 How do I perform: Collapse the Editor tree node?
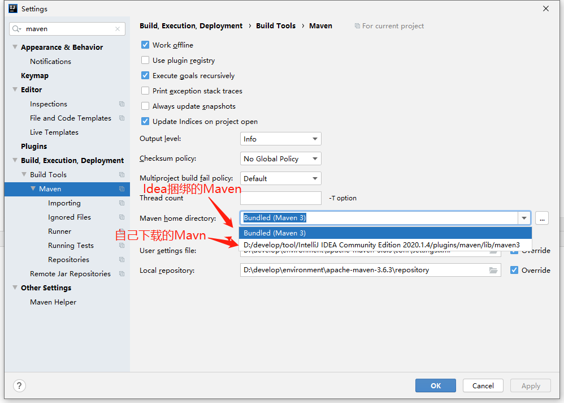15,89
